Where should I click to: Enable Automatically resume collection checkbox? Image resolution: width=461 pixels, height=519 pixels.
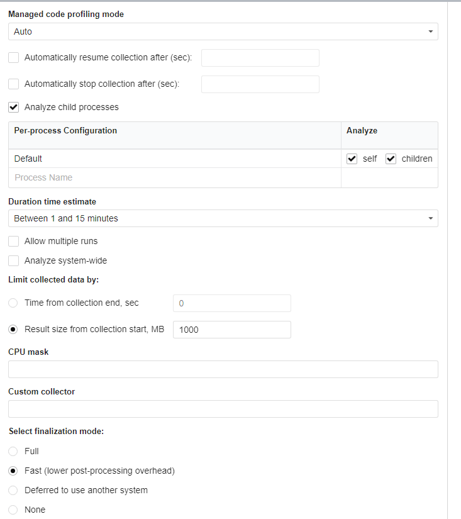click(x=14, y=58)
